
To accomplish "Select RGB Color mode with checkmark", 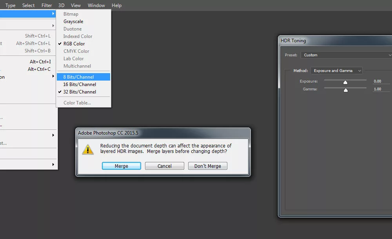I will pyautogui.click(x=74, y=44).
